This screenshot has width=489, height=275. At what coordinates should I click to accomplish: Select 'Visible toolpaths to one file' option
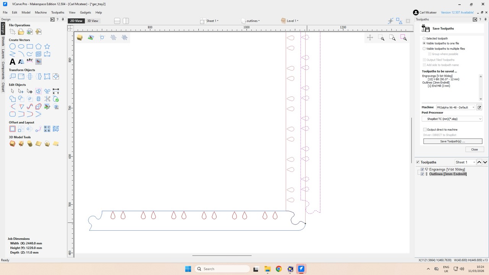[x=424, y=44]
